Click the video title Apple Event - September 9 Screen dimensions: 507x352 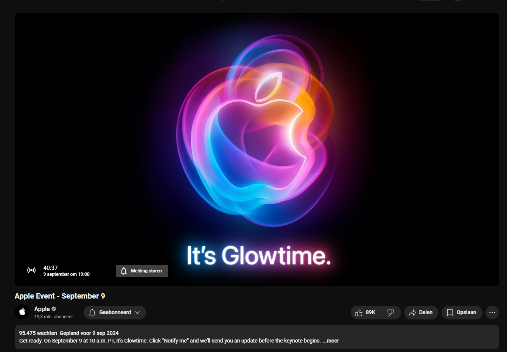pos(60,296)
